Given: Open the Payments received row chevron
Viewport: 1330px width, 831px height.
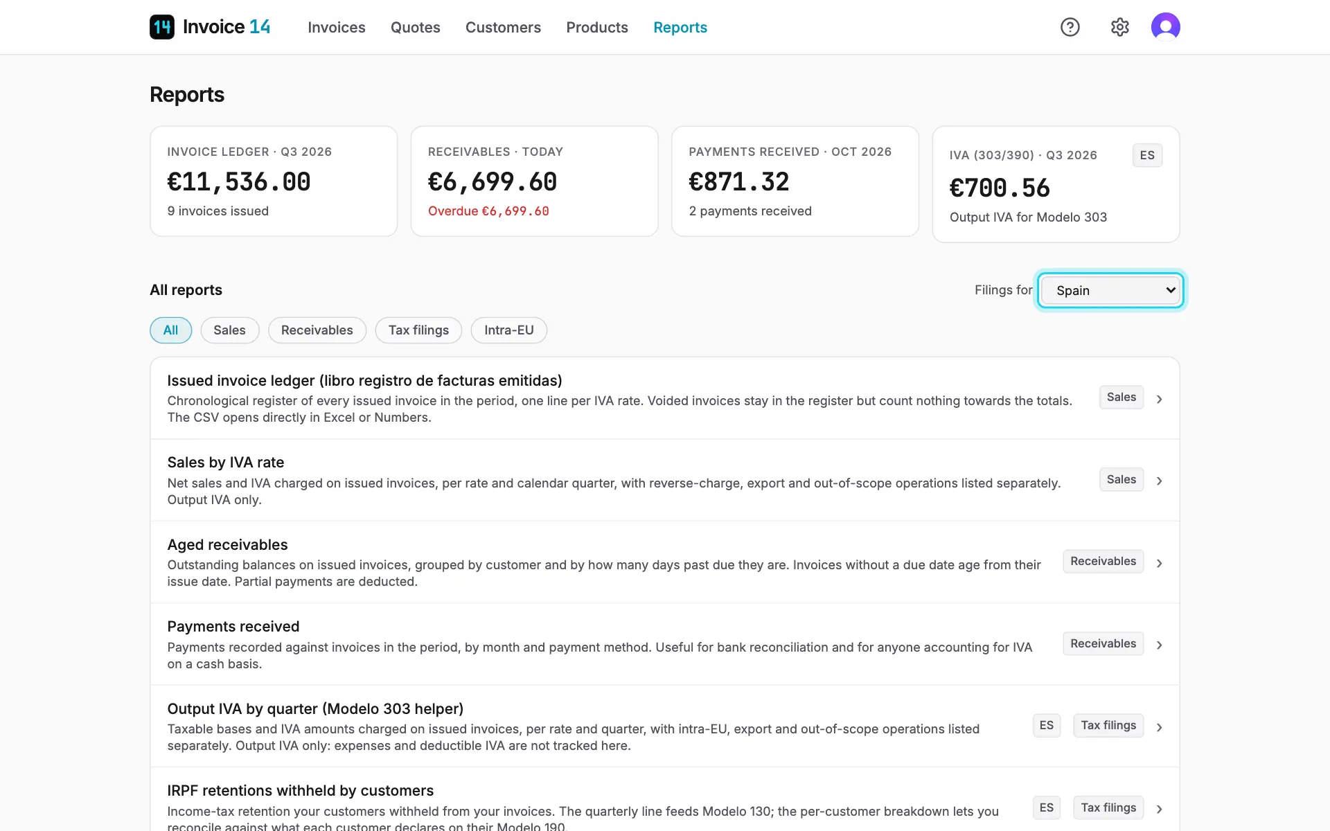Looking at the screenshot, I should (1160, 645).
